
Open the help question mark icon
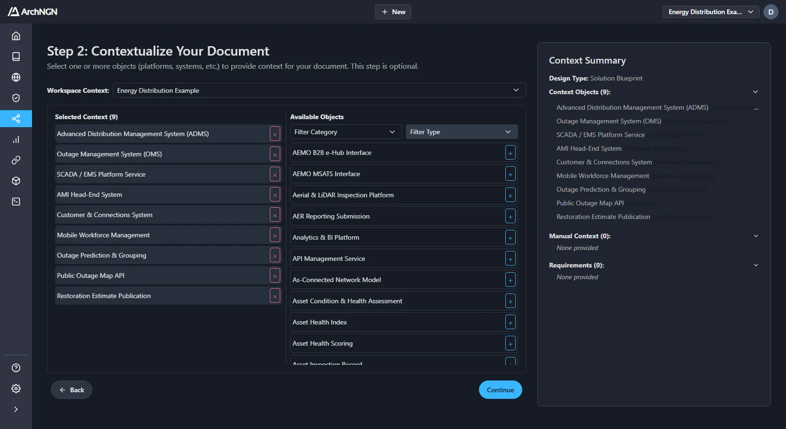16,368
